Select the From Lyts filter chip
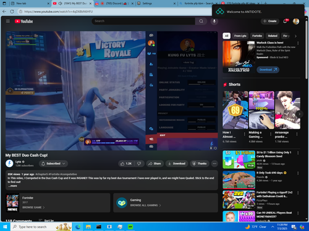This screenshot has height=231, width=309. point(240,36)
